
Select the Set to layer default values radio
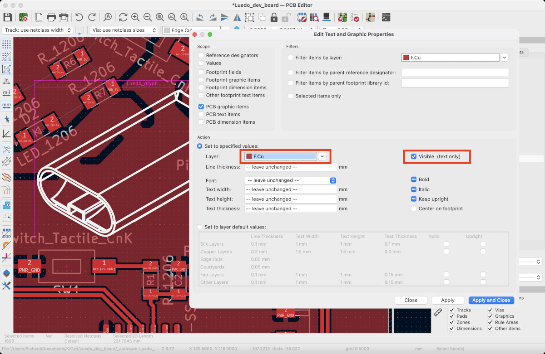click(x=200, y=227)
